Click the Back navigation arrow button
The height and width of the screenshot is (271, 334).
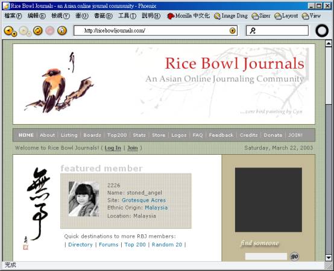(8, 31)
